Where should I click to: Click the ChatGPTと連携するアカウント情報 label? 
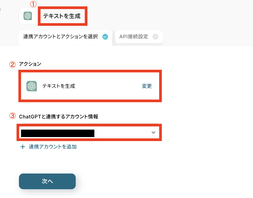pyautogui.click(x=59, y=116)
